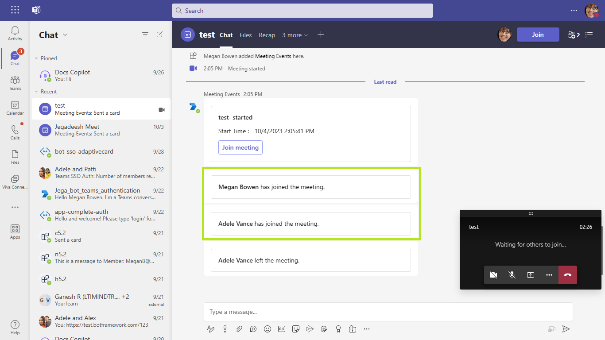Collapse the Pinned chats section
605x340 pixels.
36,58
